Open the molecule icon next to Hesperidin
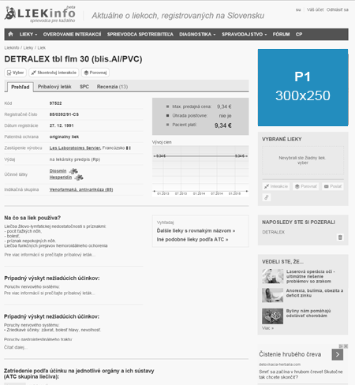 [x=79, y=178]
